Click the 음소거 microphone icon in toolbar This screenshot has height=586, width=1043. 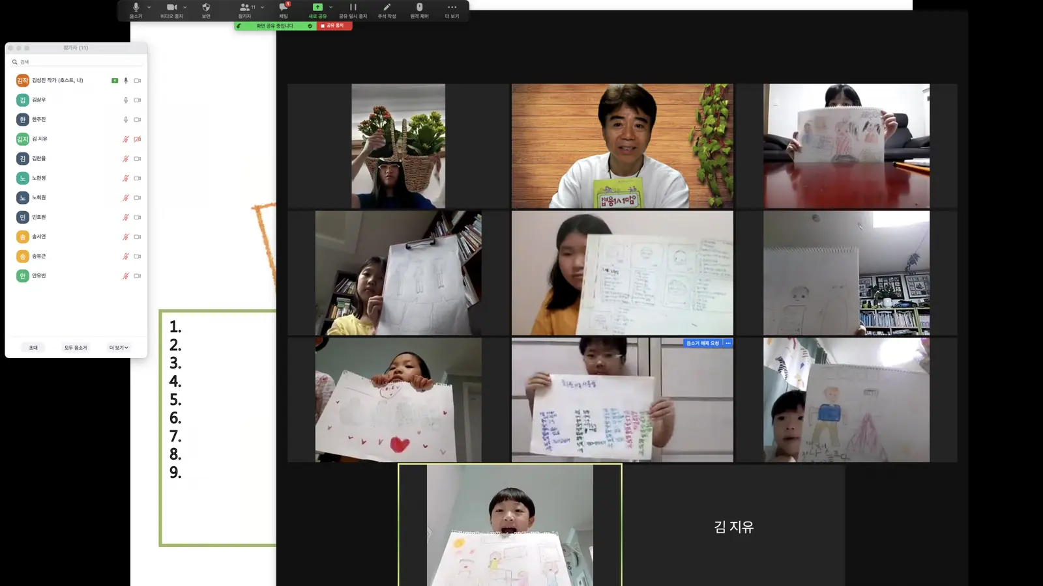click(136, 7)
